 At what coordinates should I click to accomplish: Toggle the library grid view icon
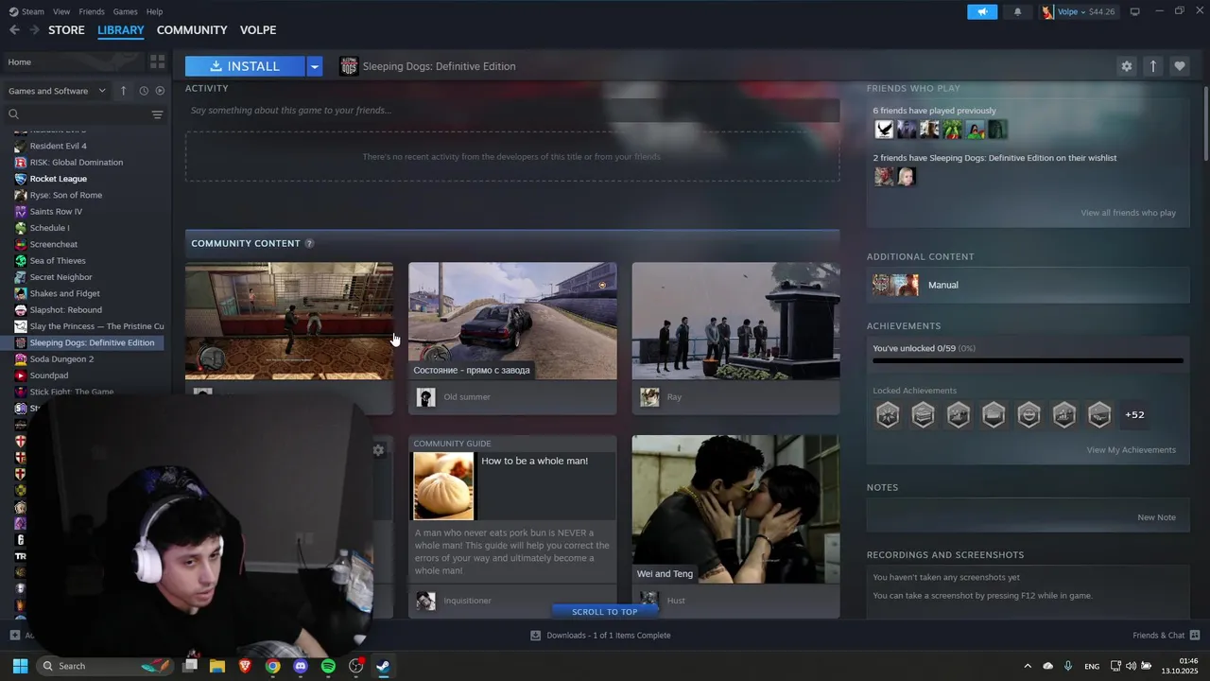157,61
